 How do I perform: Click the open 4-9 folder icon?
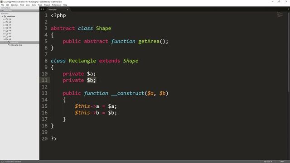click(7, 39)
